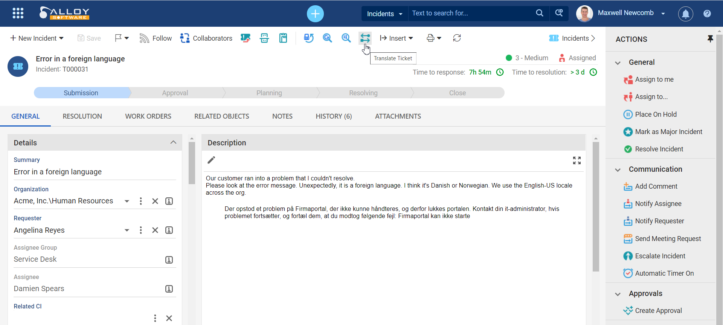Click Place On Hold action

pyautogui.click(x=650, y=114)
